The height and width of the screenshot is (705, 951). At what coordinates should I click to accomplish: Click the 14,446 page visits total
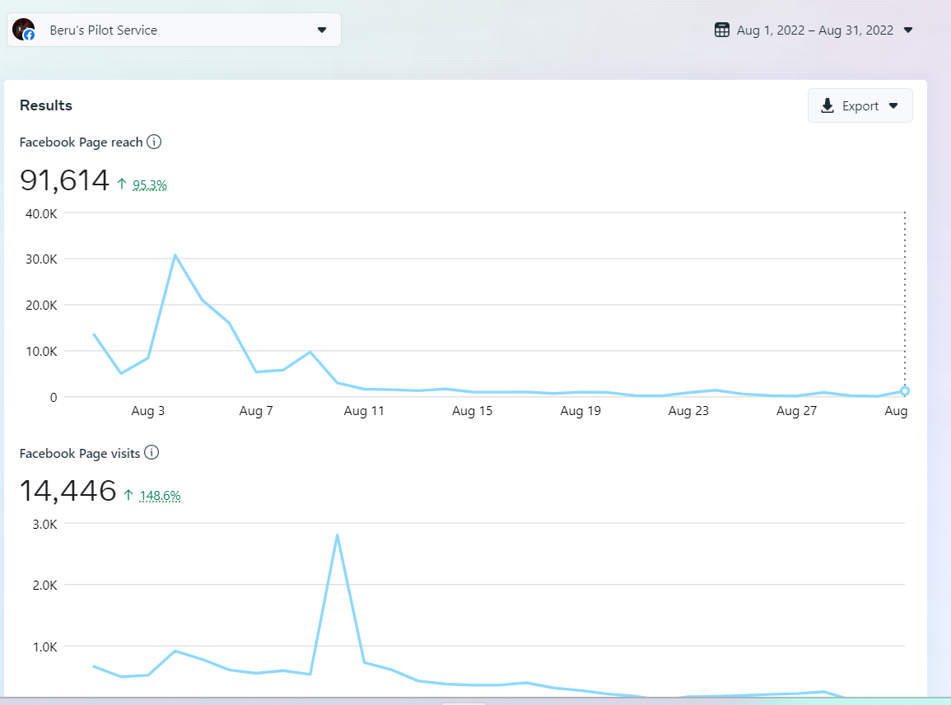68,491
